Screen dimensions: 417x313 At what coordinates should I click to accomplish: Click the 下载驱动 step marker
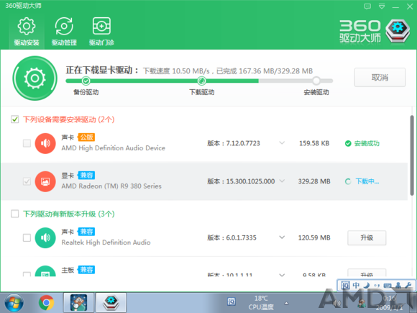point(201,81)
